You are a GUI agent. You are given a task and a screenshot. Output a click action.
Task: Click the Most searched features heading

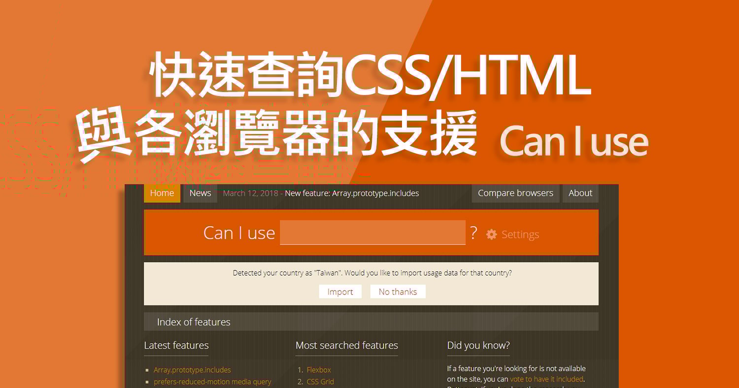point(347,345)
